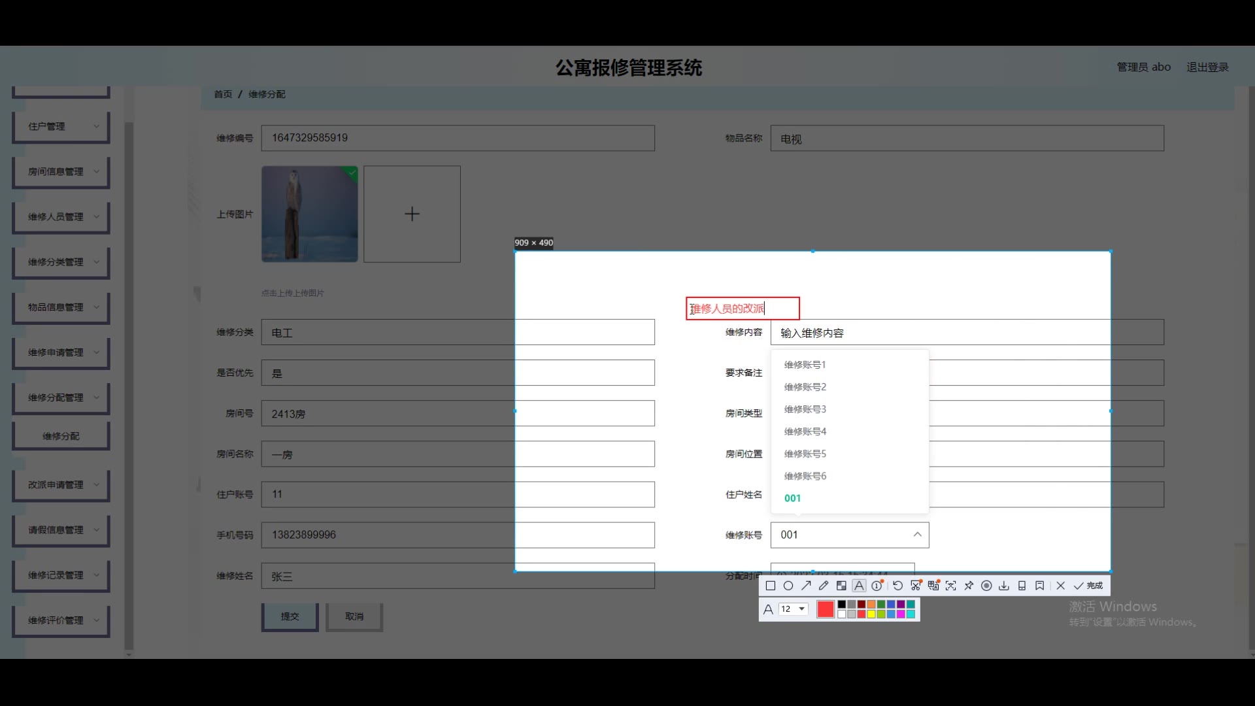Viewport: 1255px width, 706px height.
Task: Save the screenshot with download icon
Action: tap(1004, 586)
